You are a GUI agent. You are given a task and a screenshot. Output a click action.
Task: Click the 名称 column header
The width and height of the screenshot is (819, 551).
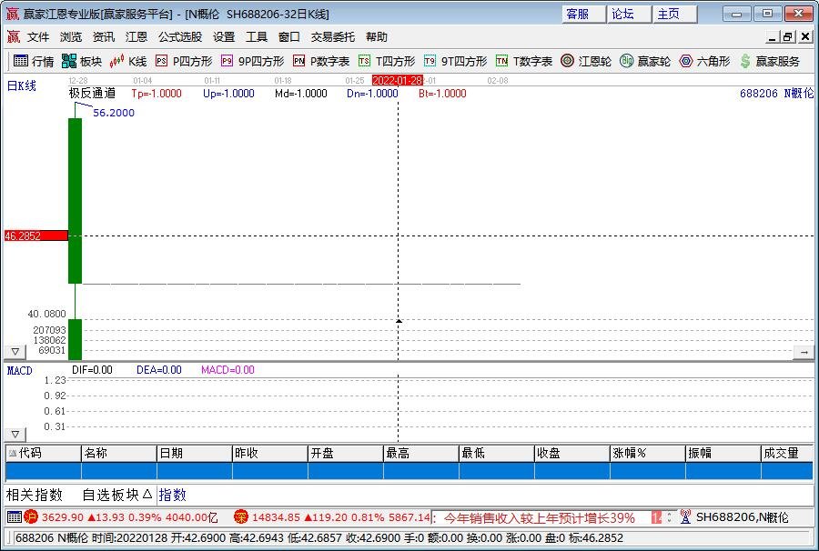click(119, 454)
